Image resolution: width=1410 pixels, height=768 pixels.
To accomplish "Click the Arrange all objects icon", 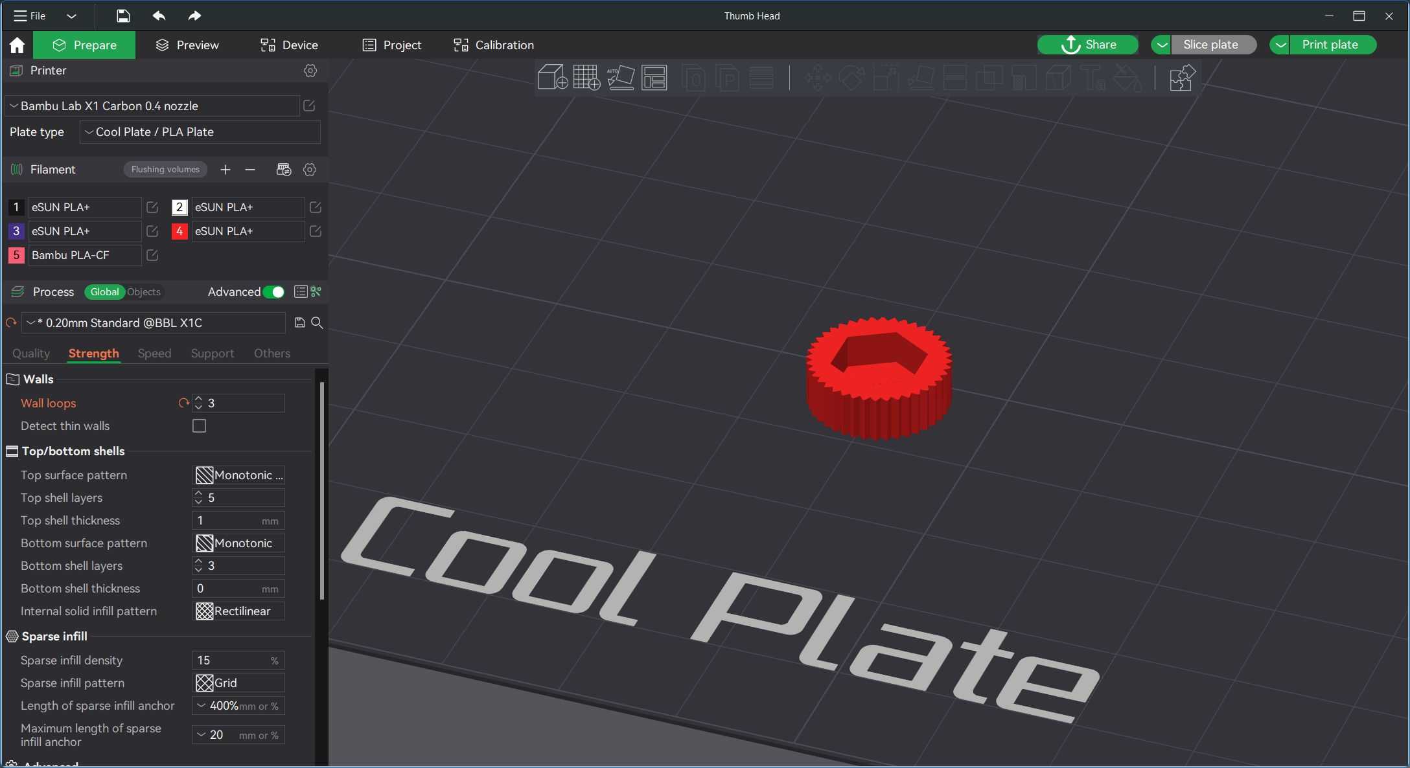I will tap(654, 78).
